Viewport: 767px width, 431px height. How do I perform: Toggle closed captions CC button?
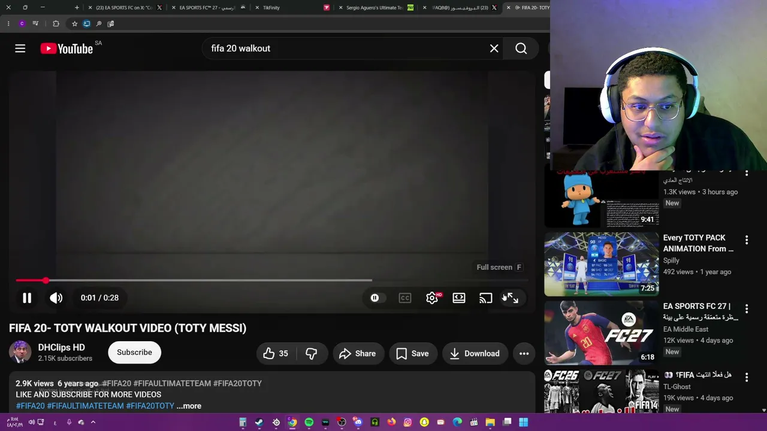pyautogui.click(x=405, y=298)
